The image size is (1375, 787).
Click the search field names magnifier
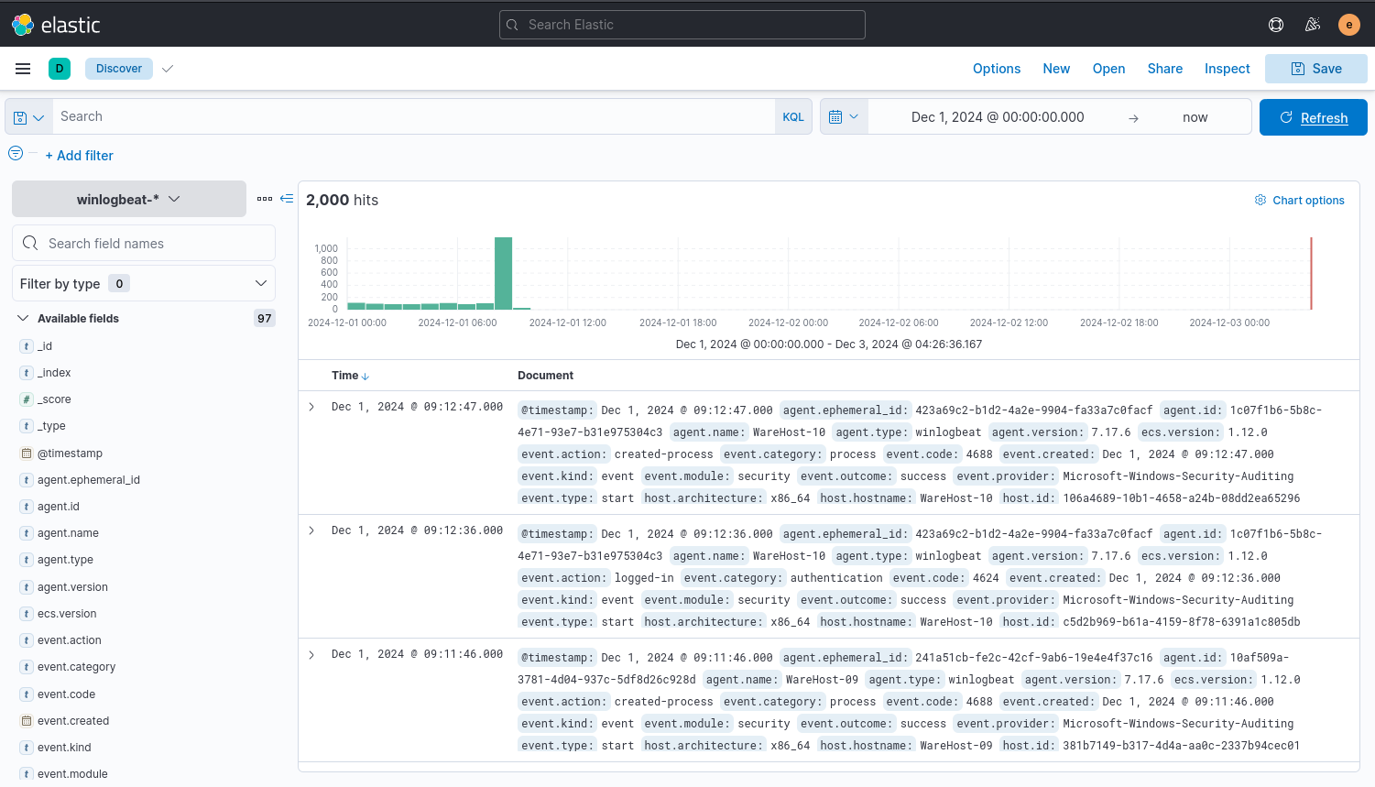tap(30, 243)
